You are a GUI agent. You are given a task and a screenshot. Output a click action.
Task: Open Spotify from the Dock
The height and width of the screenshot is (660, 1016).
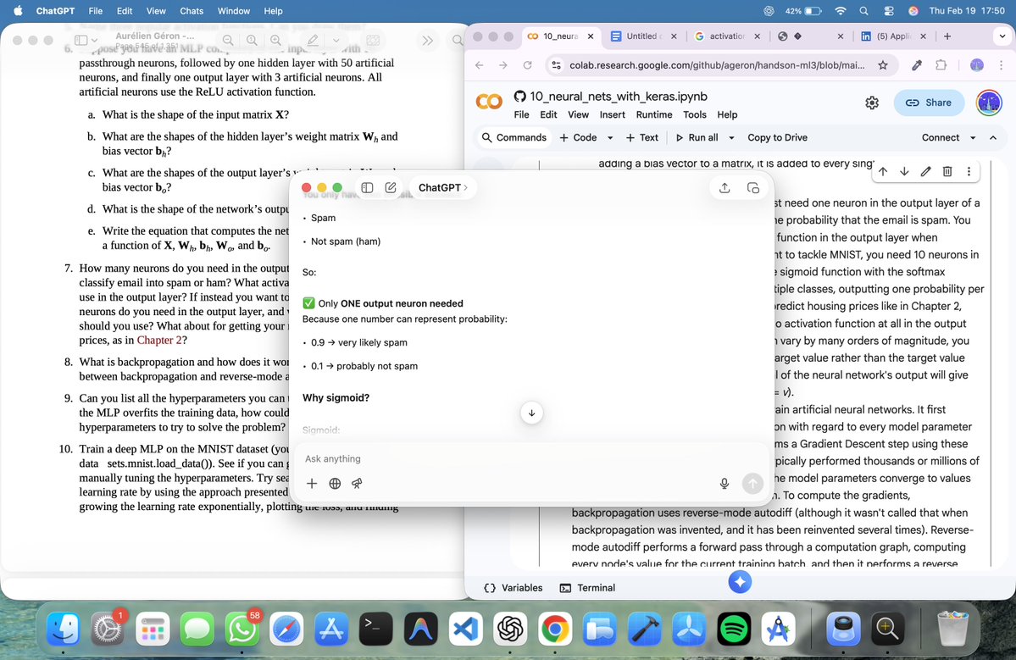734,629
